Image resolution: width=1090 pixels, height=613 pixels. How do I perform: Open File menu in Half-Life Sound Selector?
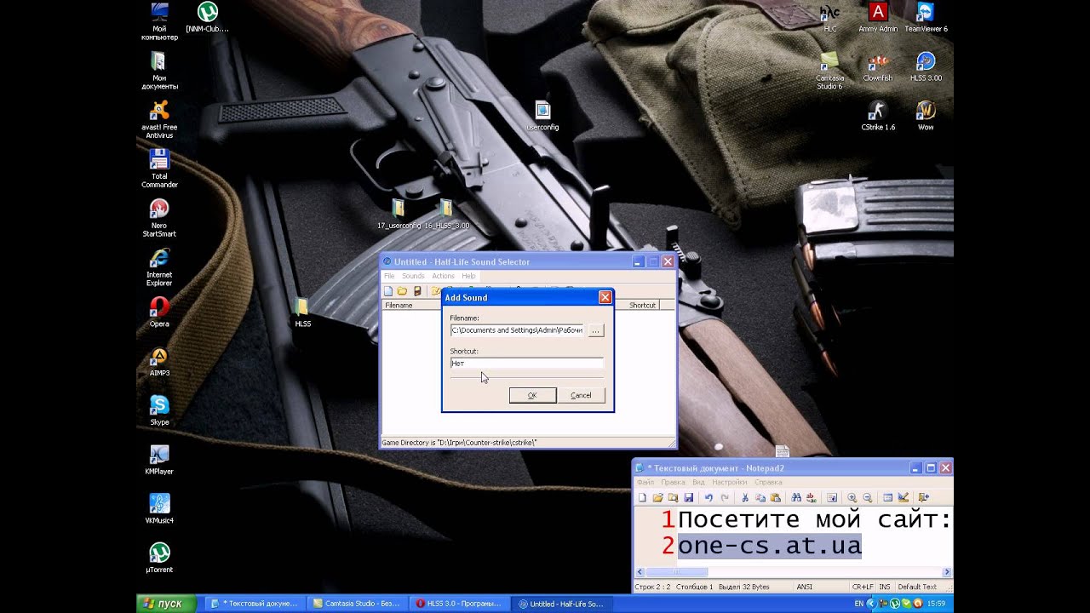point(389,276)
